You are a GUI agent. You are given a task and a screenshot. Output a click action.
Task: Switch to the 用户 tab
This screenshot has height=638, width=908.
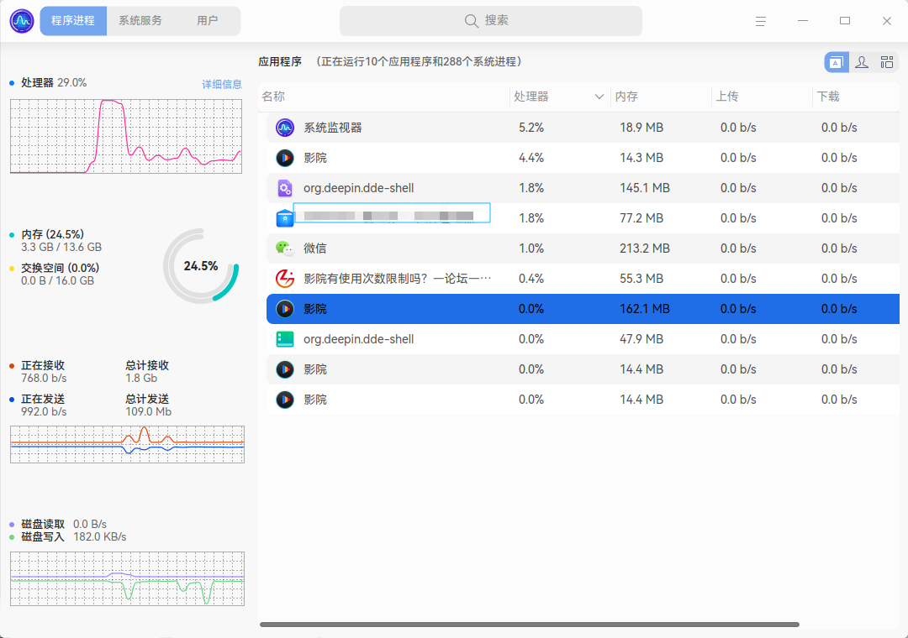pyautogui.click(x=208, y=21)
